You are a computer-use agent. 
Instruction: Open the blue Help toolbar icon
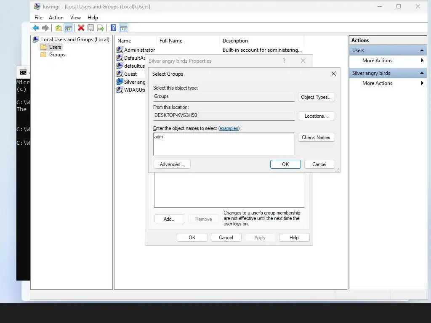113,28
